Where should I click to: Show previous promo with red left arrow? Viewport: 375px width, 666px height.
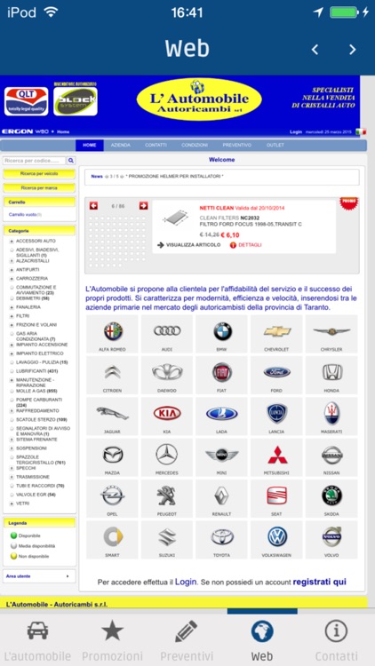point(93,206)
